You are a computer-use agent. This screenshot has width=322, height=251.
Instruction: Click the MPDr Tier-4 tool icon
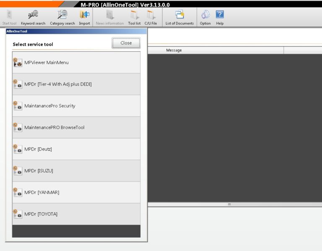coord(18,84)
